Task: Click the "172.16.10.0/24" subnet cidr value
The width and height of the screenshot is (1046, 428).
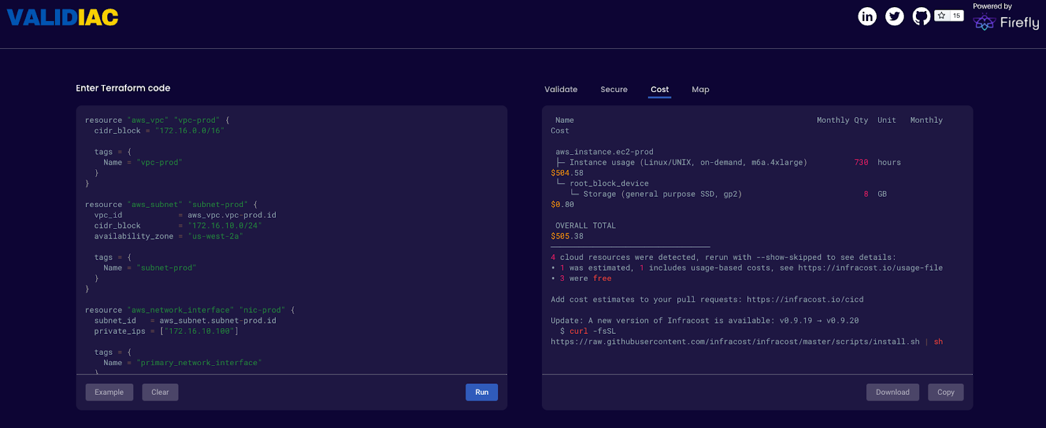Action: click(x=225, y=226)
